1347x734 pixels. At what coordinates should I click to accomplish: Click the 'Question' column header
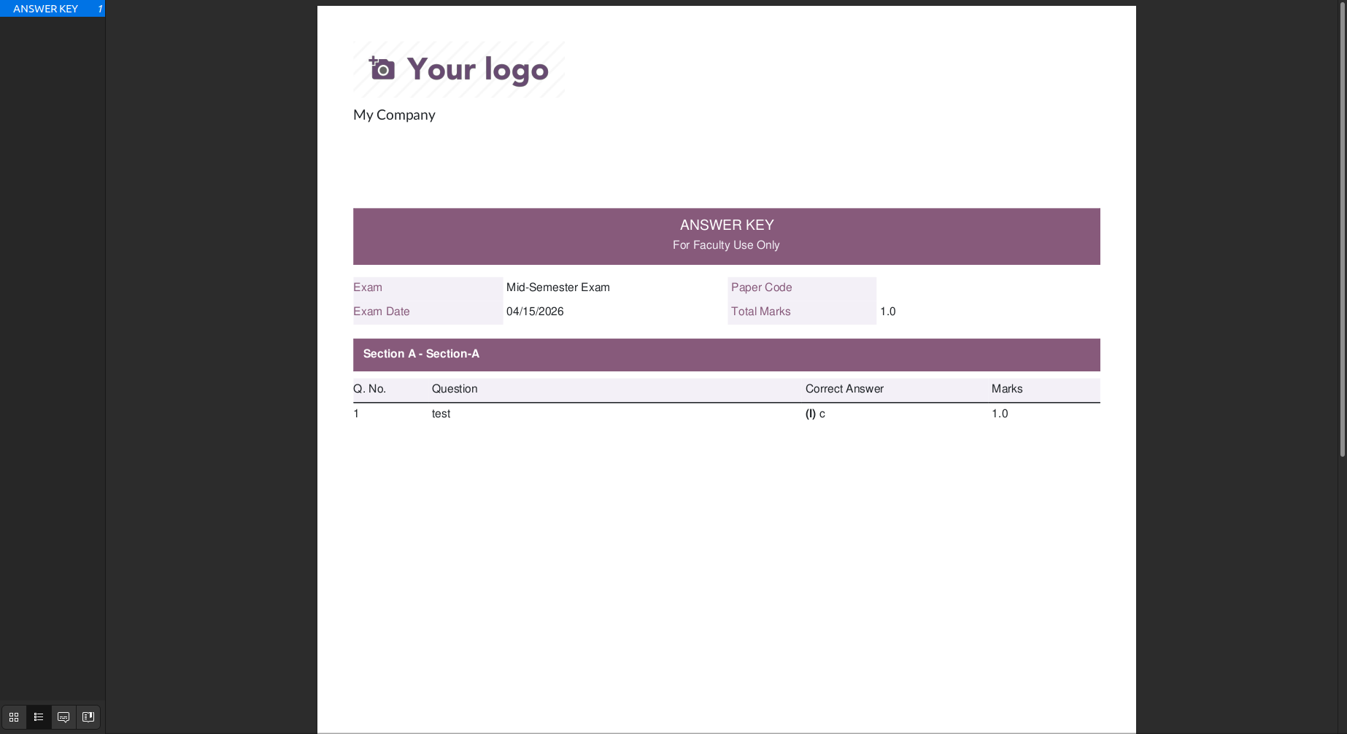click(455, 389)
